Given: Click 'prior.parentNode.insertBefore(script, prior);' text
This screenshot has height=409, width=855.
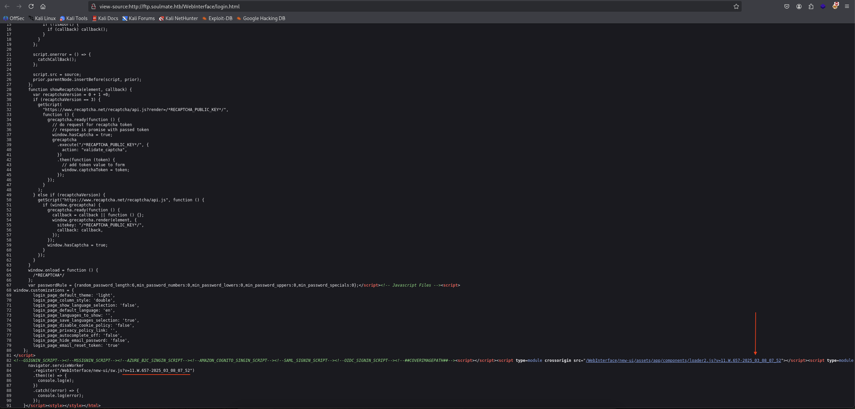Looking at the screenshot, I should 87,80.
